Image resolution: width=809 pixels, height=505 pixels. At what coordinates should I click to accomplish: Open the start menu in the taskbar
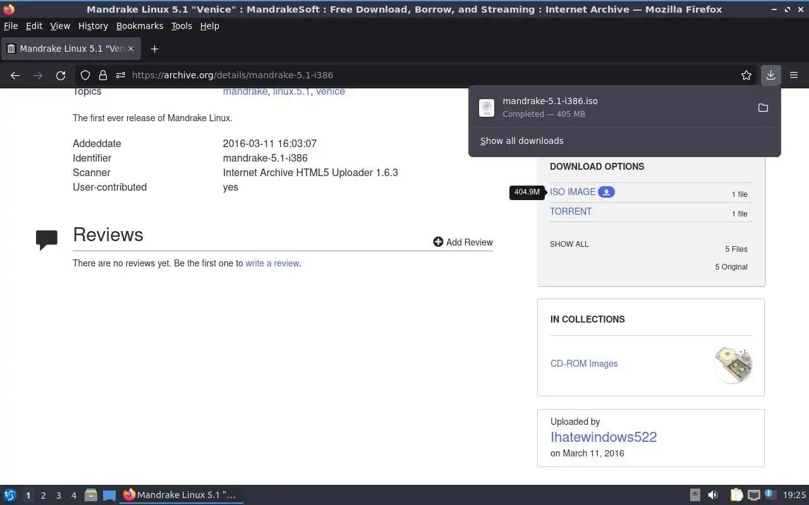coord(10,495)
